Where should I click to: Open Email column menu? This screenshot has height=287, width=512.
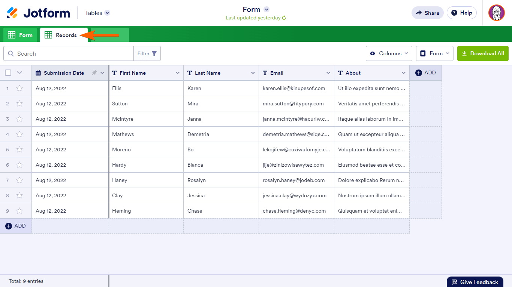point(328,73)
